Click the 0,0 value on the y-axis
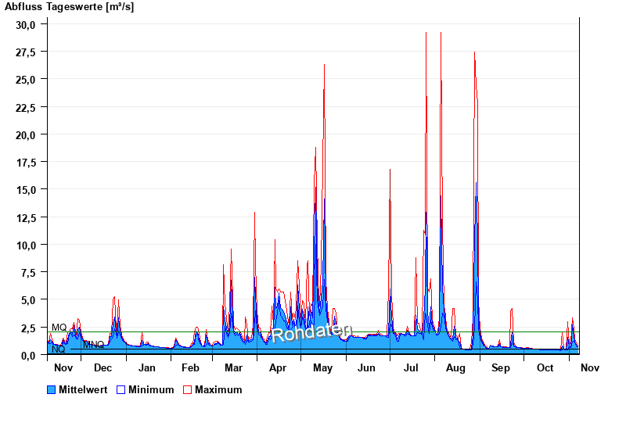This screenshot has height=430, width=626. click(28, 355)
